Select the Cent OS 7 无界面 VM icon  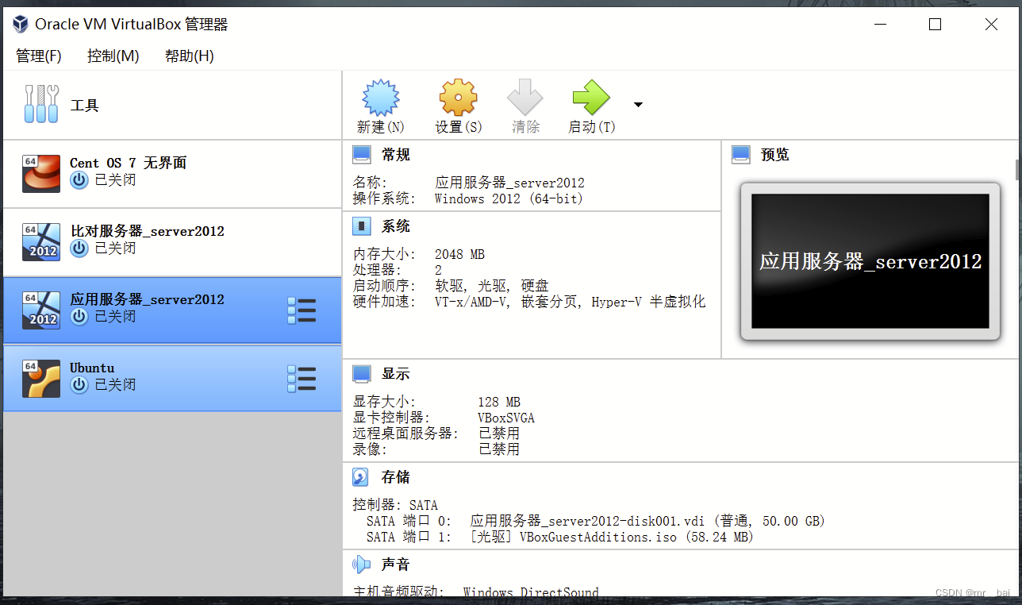[x=40, y=173]
